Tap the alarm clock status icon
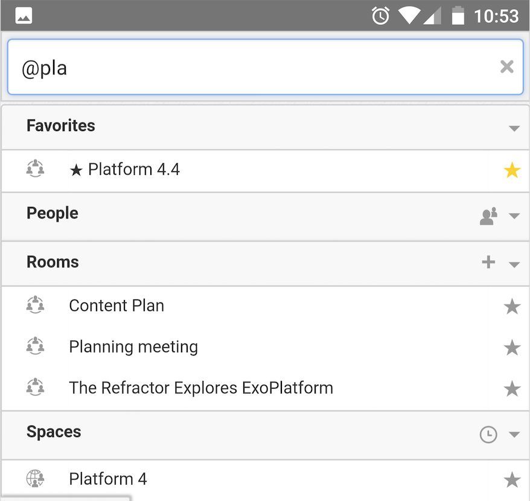The image size is (530, 501). pyautogui.click(x=381, y=16)
